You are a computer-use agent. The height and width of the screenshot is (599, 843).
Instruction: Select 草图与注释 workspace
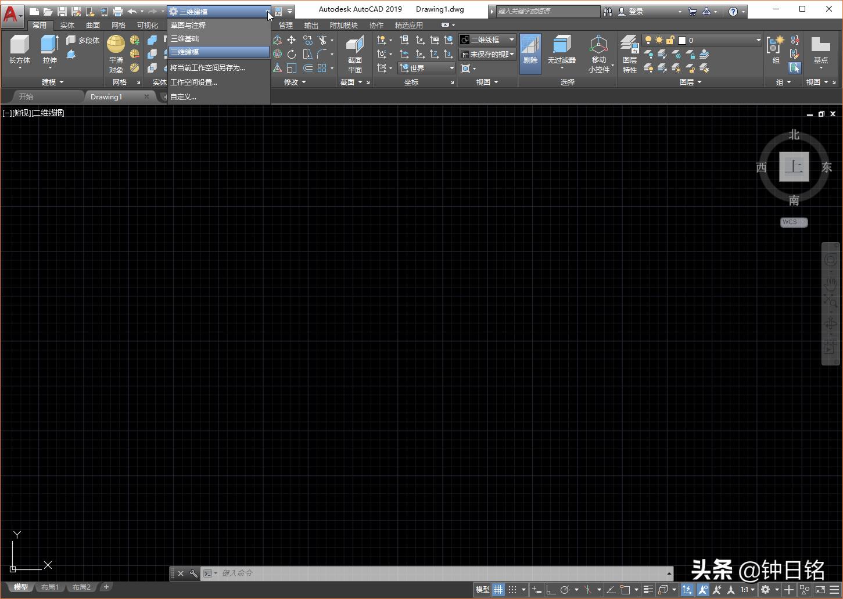[x=218, y=25]
